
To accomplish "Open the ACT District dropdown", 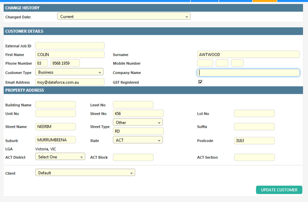I will click(x=60, y=157).
